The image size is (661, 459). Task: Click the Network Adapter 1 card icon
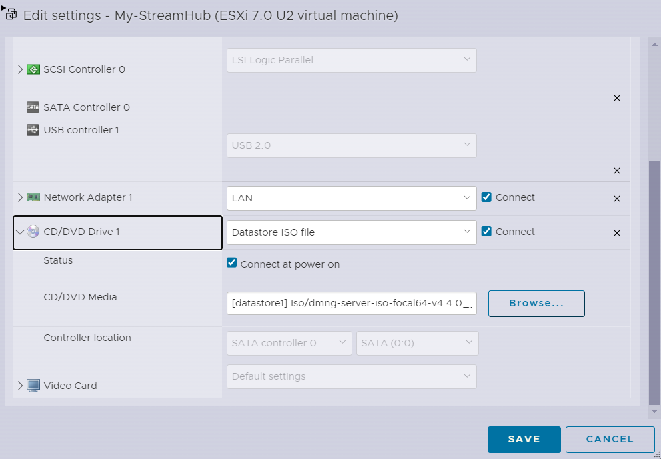coord(33,197)
